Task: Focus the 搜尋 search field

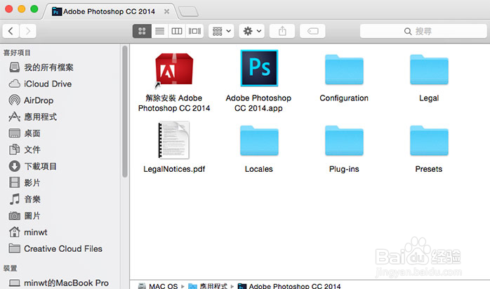Action: pos(423,31)
